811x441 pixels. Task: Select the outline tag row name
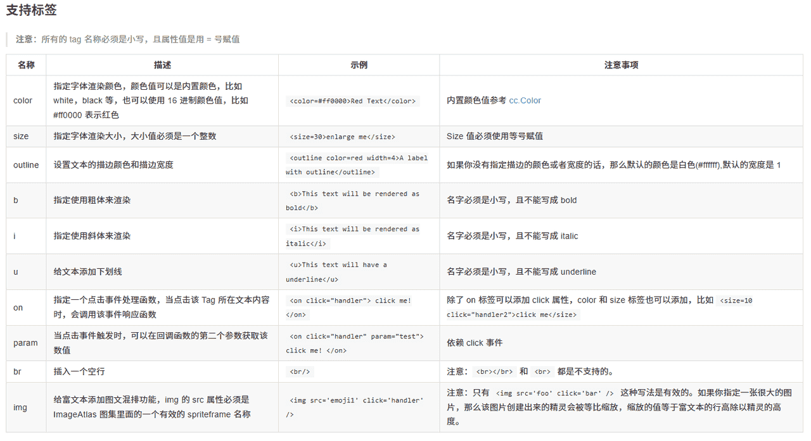click(26, 165)
